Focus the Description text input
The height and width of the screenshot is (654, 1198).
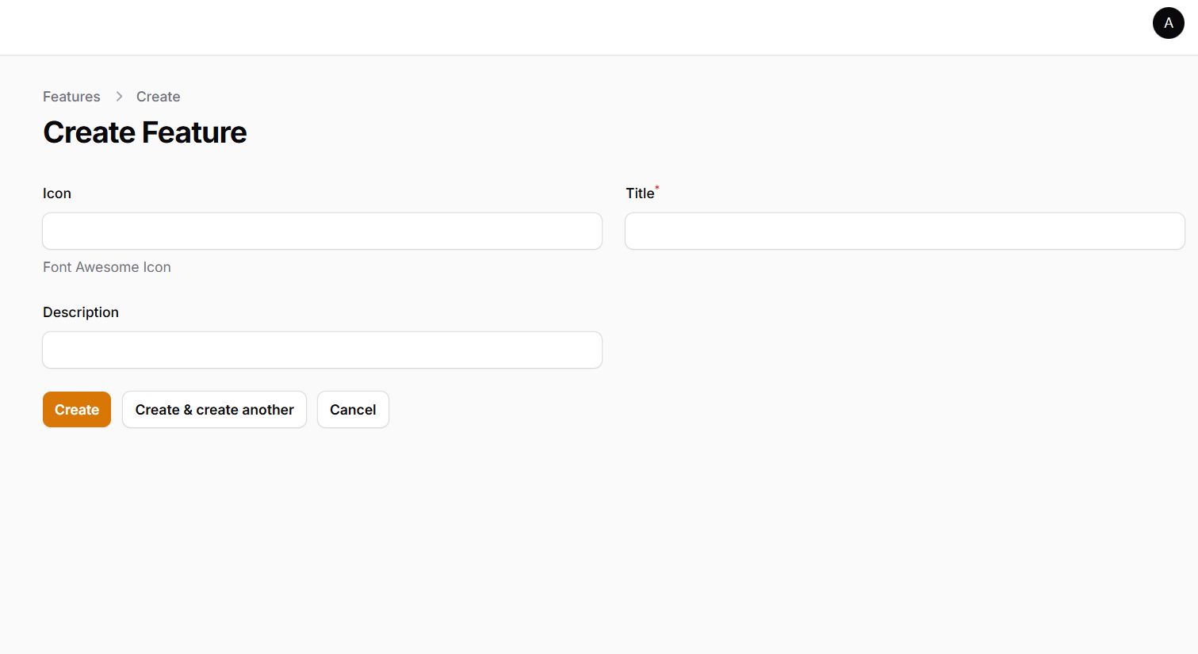322,350
